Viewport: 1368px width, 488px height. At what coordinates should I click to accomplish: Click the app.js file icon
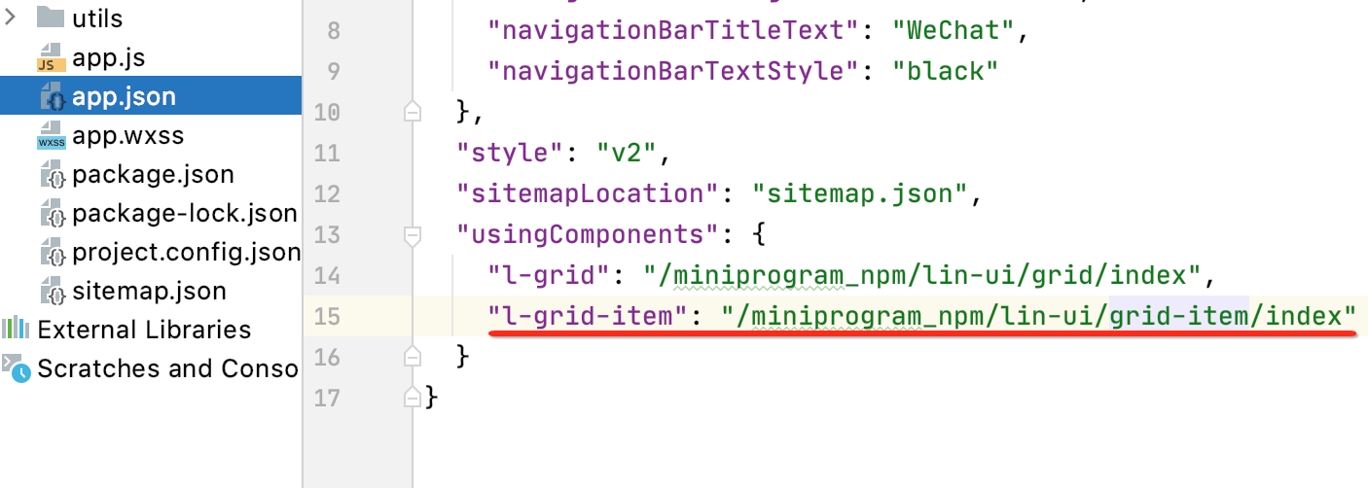coord(52,57)
